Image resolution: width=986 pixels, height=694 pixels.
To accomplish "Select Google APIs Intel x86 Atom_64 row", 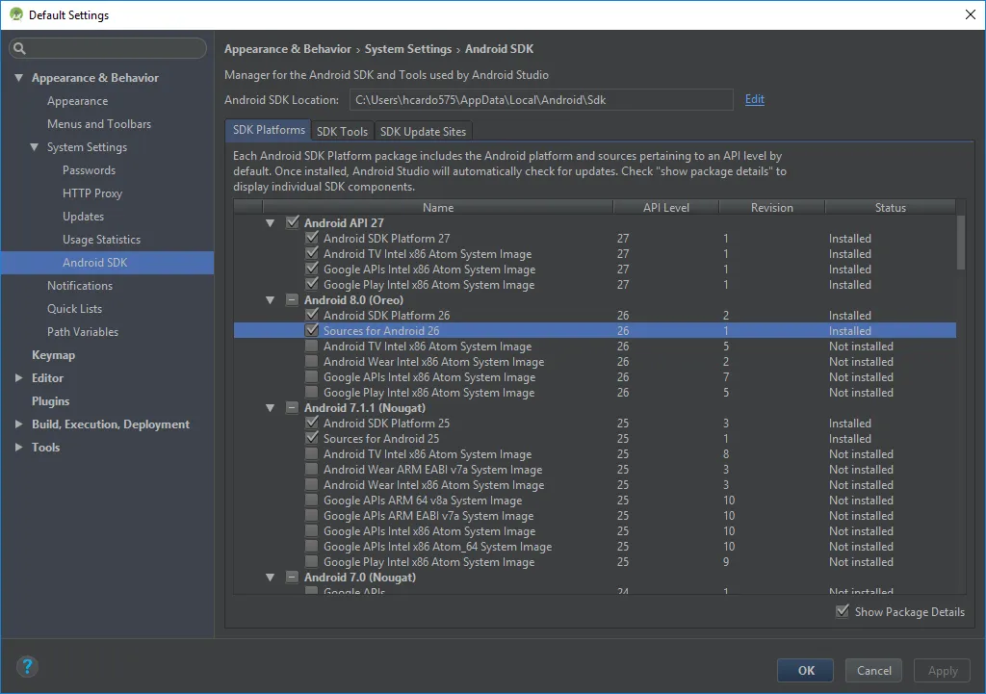I will [595, 547].
